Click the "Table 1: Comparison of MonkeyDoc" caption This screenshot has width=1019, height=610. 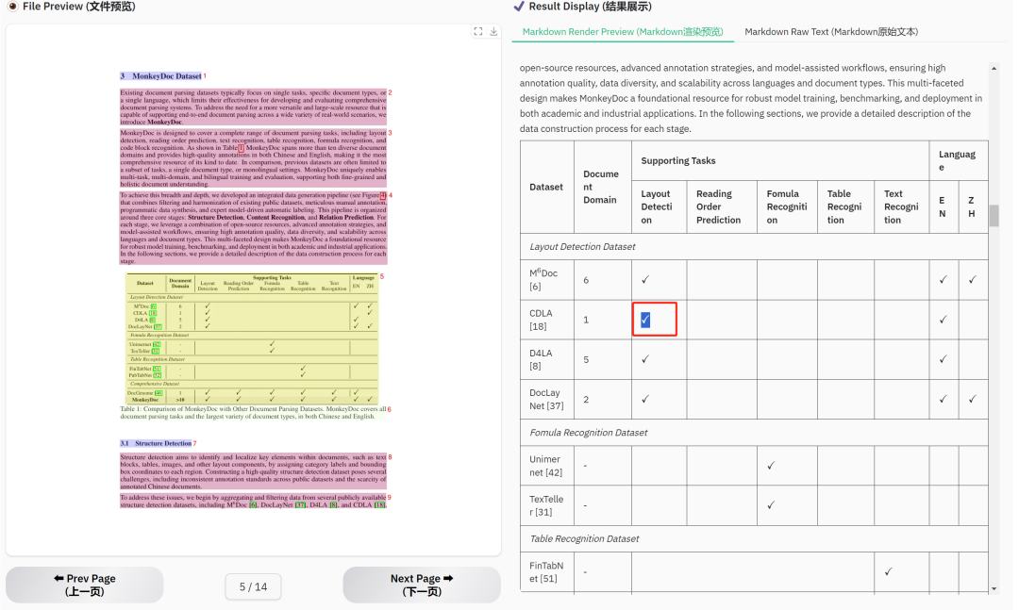pyautogui.click(x=254, y=413)
